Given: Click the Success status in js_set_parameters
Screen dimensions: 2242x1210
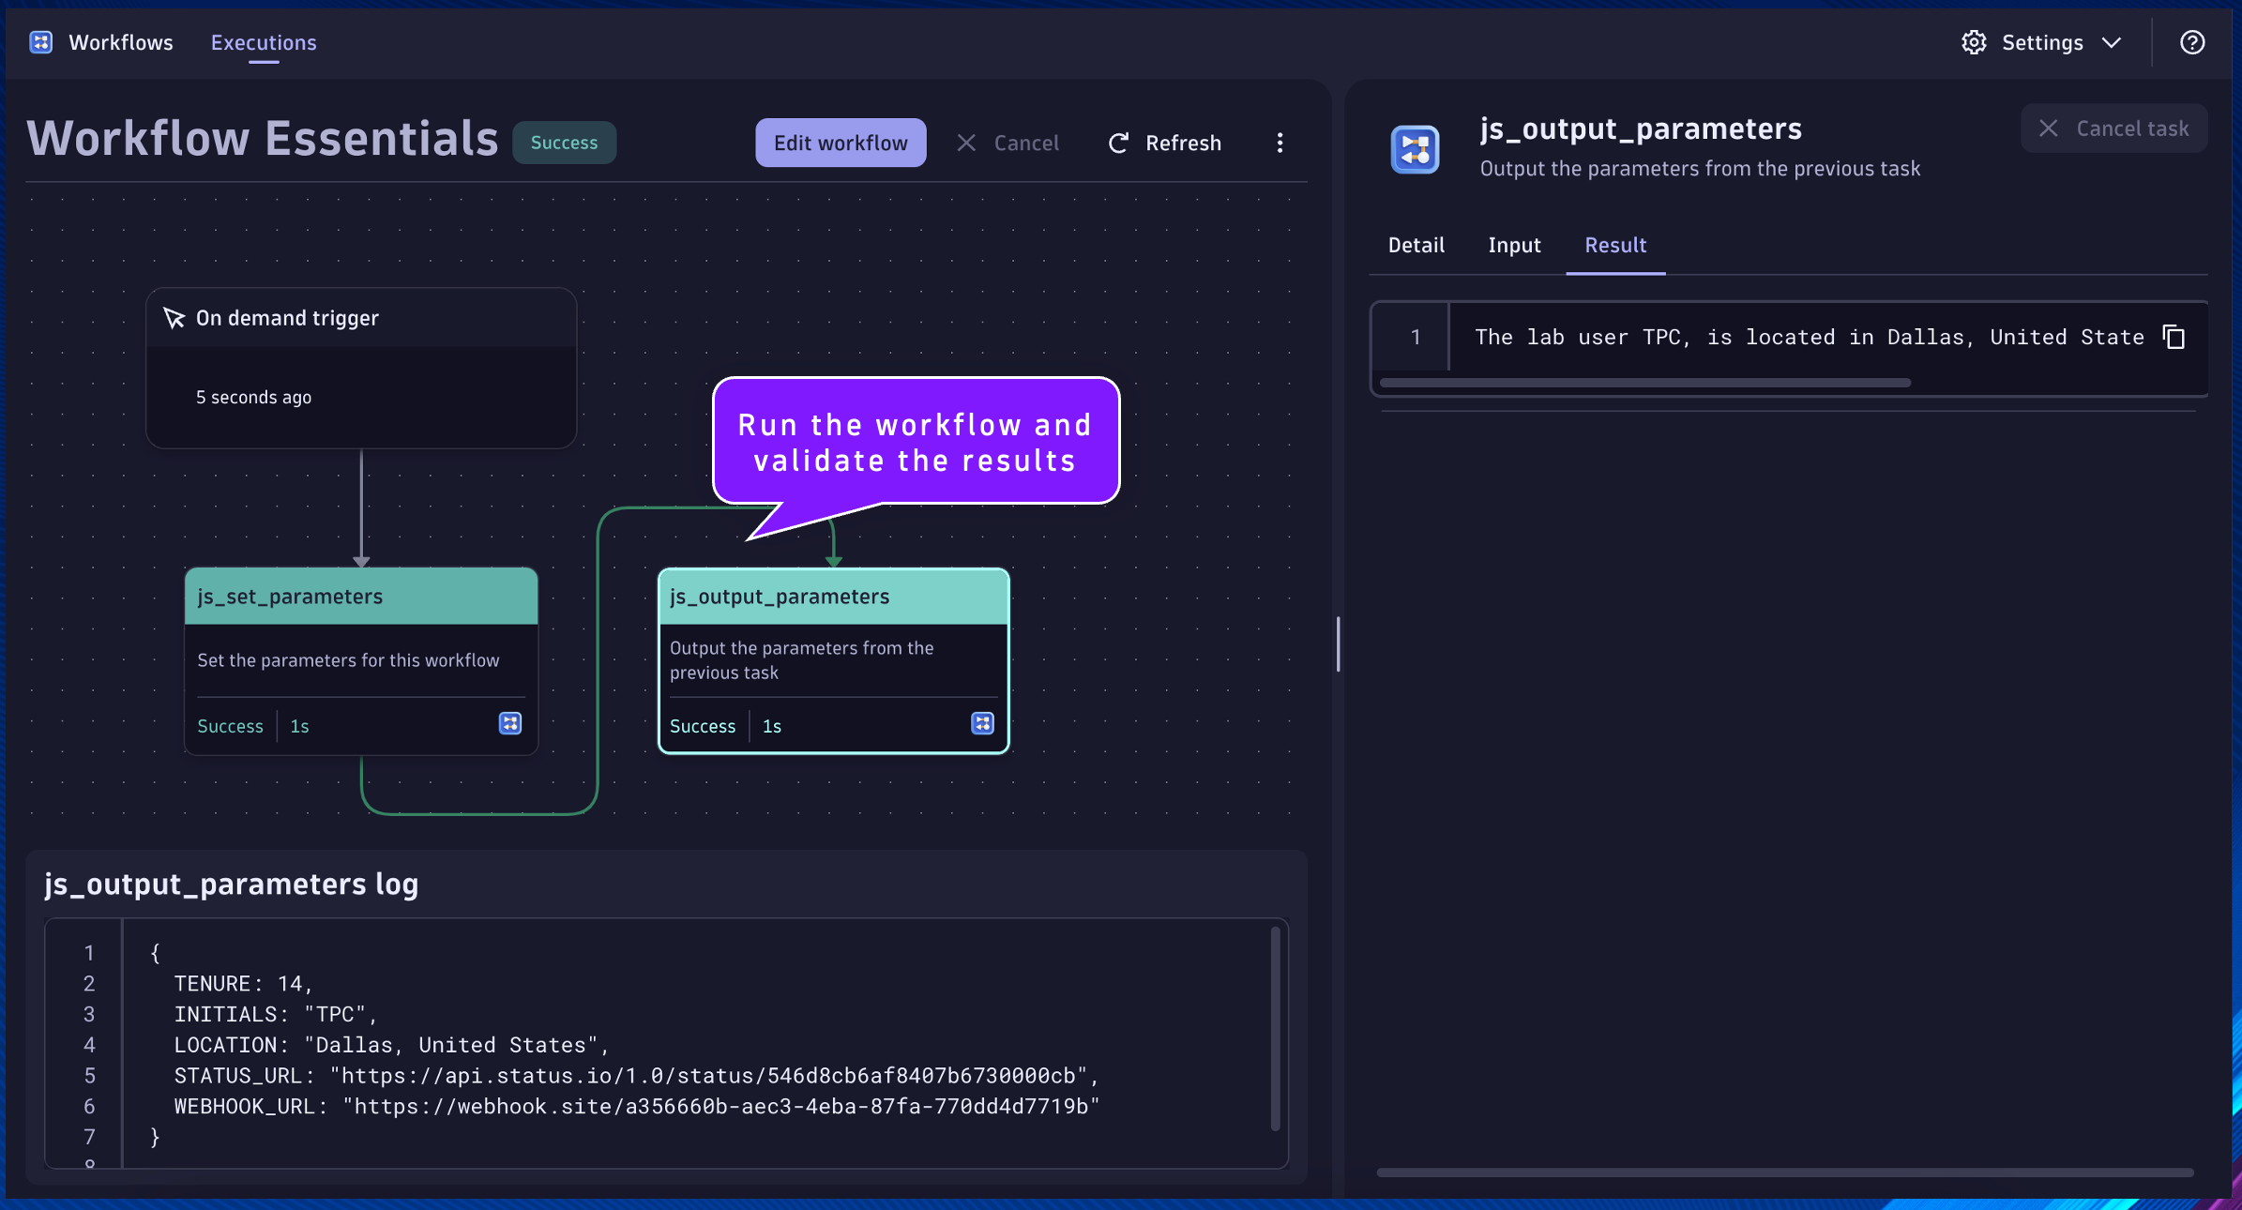Looking at the screenshot, I should pos(230,726).
